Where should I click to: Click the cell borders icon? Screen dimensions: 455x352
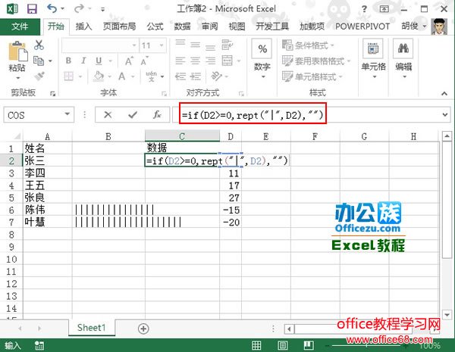click(69, 76)
